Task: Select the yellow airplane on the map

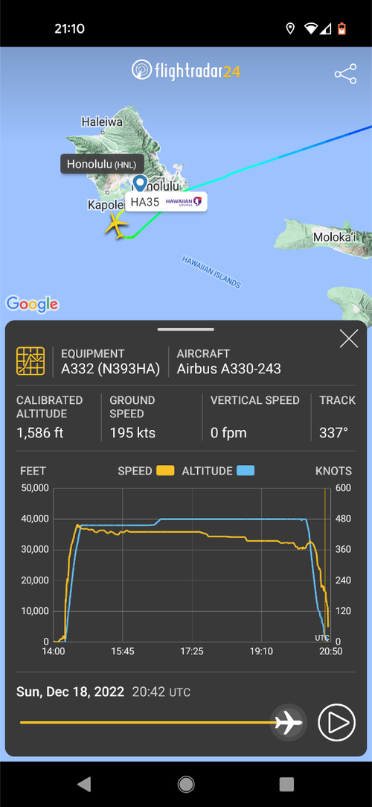Action: tap(117, 227)
